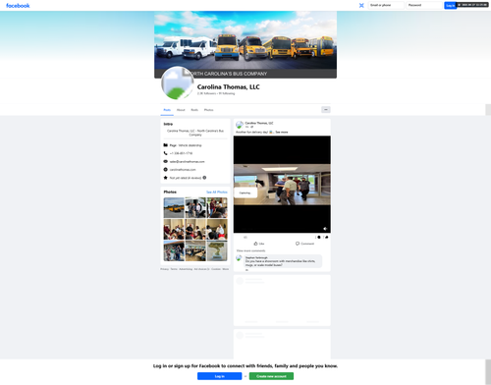Click the email envelope icon in Intro

click(166, 161)
